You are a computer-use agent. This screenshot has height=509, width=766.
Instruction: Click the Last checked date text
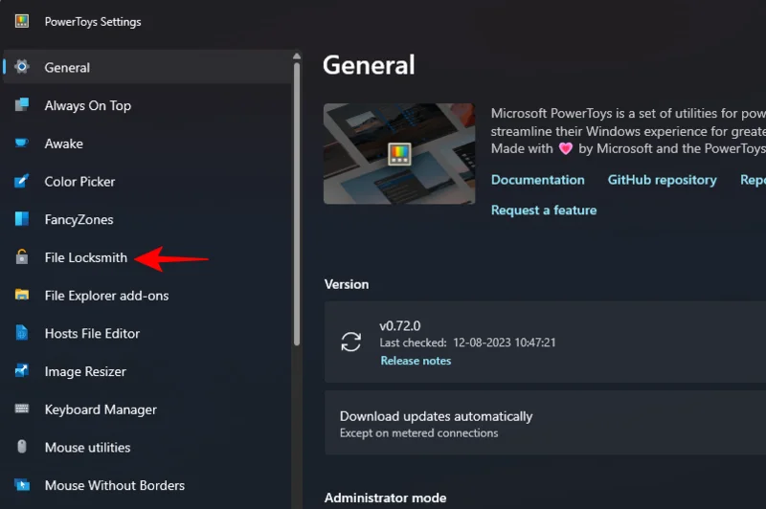point(467,343)
